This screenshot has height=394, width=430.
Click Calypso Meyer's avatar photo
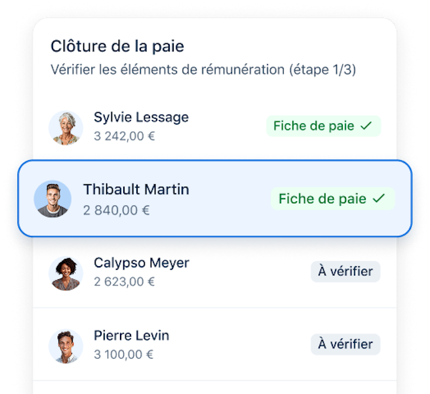coord(66,273)
